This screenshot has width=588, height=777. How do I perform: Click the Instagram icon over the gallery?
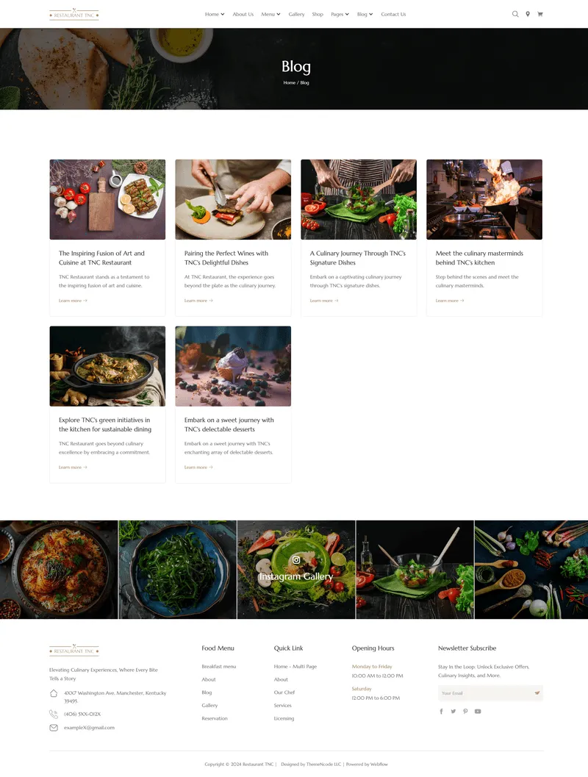[296, 560]
